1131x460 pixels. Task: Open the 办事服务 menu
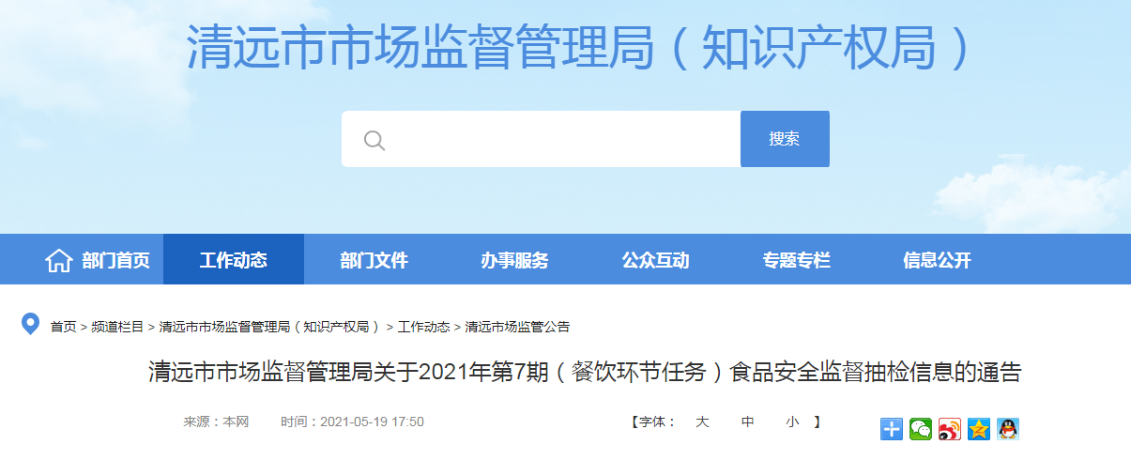pyautogui.click(x=514, y=259)
